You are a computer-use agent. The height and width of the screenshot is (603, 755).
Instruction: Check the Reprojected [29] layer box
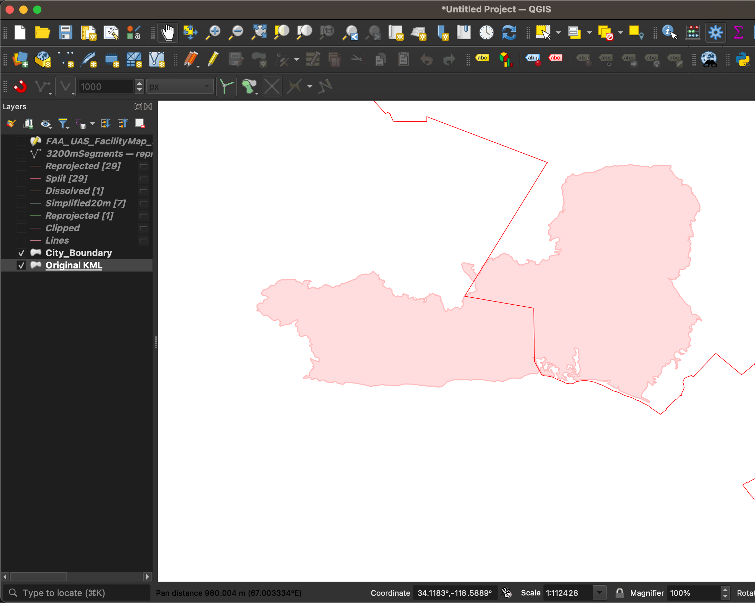pyautogui.click(x=21, y=166)
